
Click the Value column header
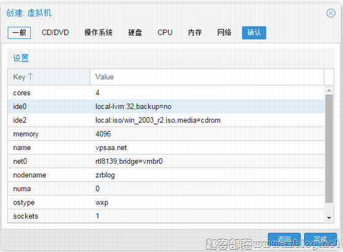tap(206, 77)
